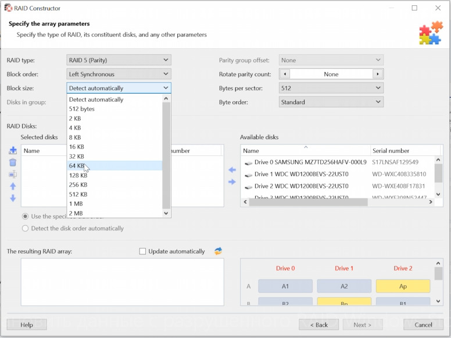Open the Block order dropdown
Viewport: 451px width, 338px height.
click(x=119, y=74)
